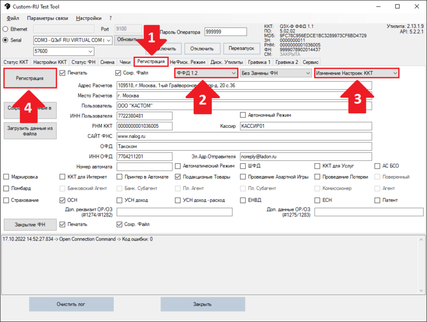Expand the Изменение Настроек ККТ dropdown
This screenshot has height=322, width=427.
point(356,72)
